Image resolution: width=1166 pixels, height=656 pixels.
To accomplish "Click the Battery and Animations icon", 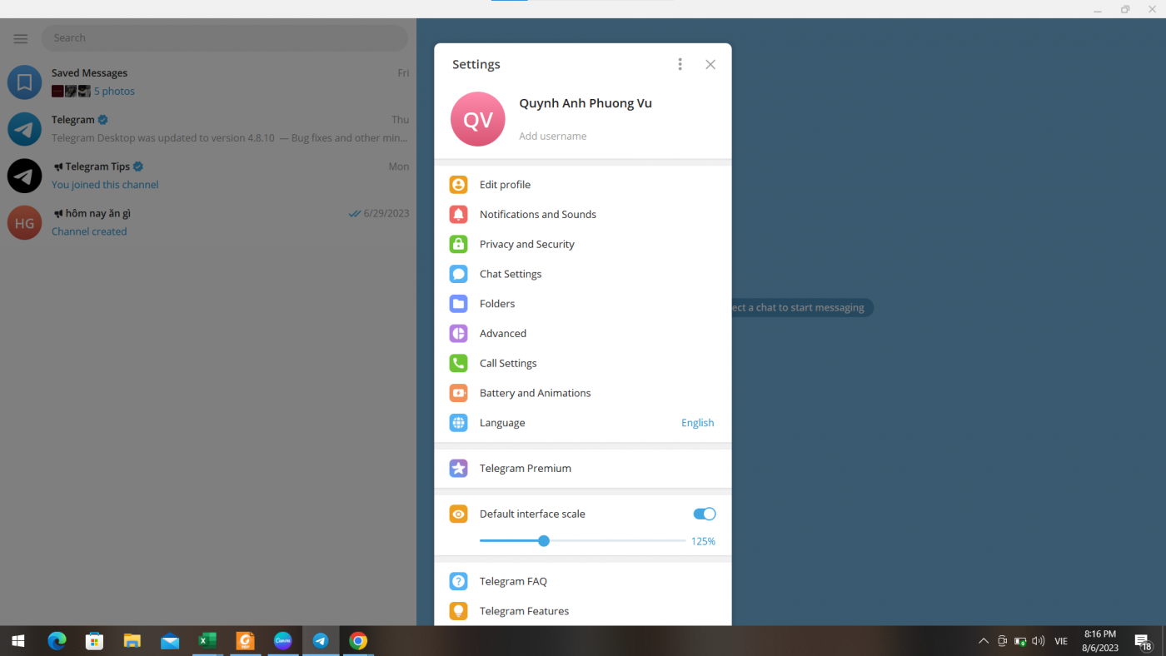I will tap(458, 393).
